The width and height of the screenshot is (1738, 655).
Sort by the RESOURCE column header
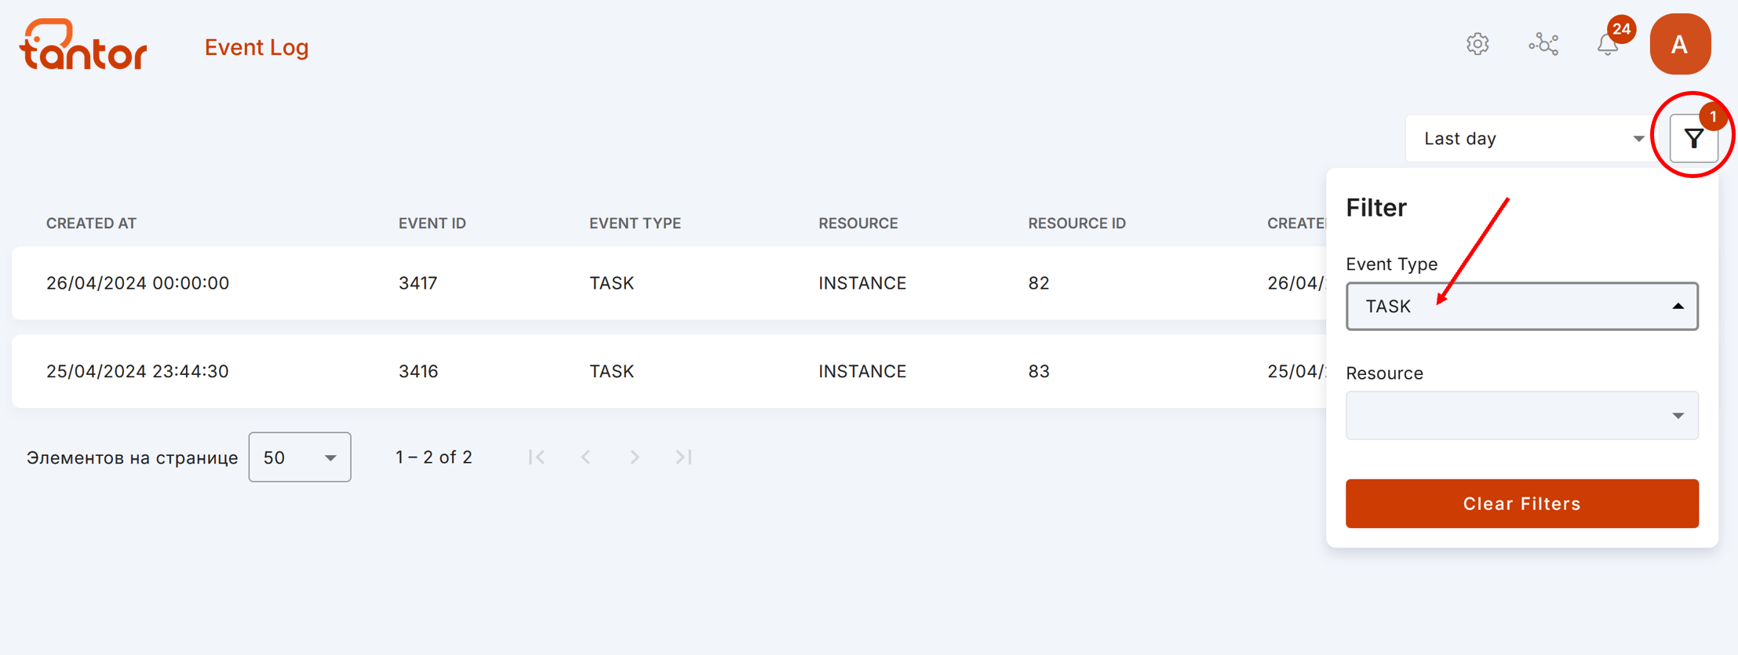[858, 224]
